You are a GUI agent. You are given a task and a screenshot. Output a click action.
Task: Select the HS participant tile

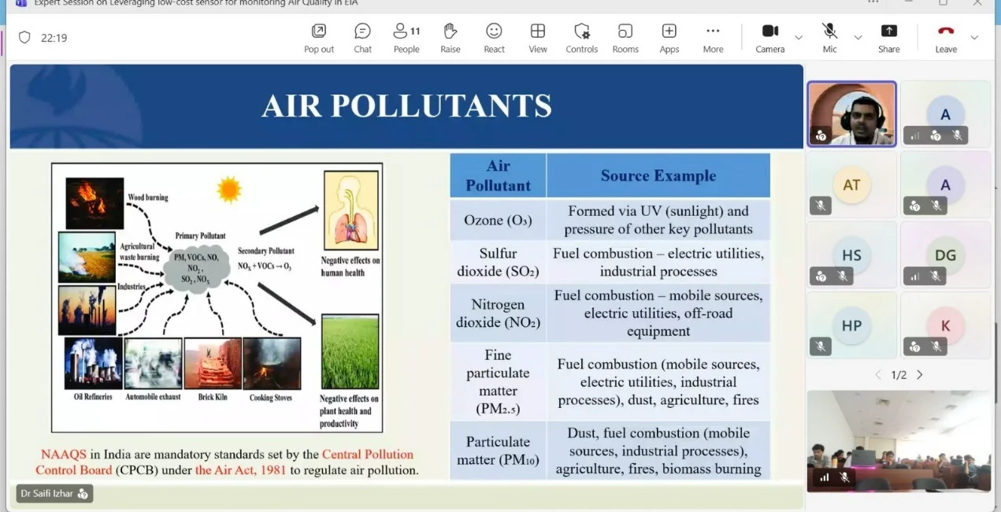coord(851,255)
